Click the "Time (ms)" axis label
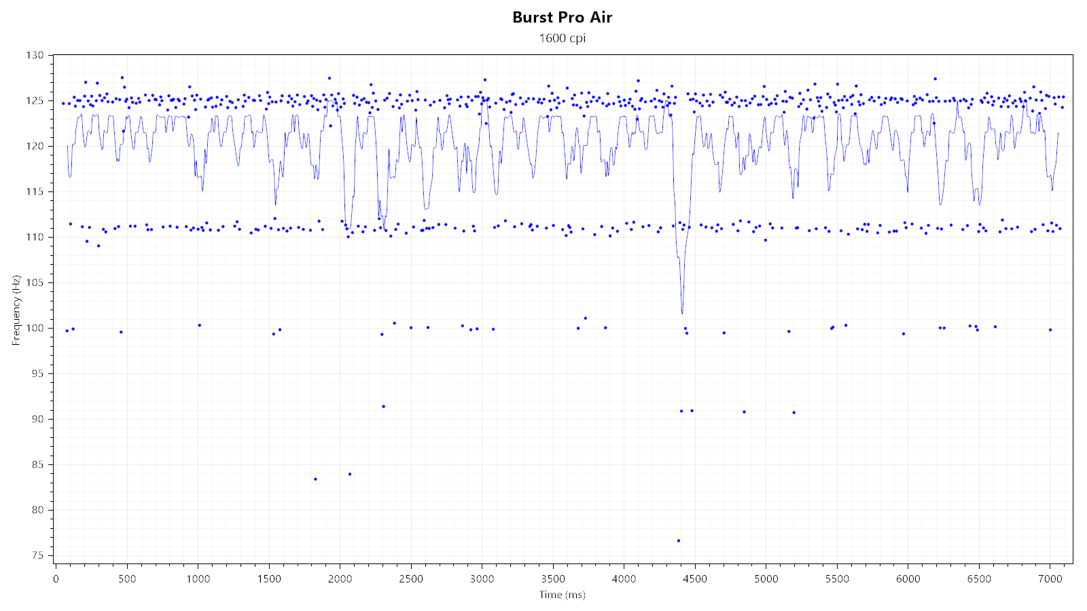1087x611 pixels. (562, 595)
